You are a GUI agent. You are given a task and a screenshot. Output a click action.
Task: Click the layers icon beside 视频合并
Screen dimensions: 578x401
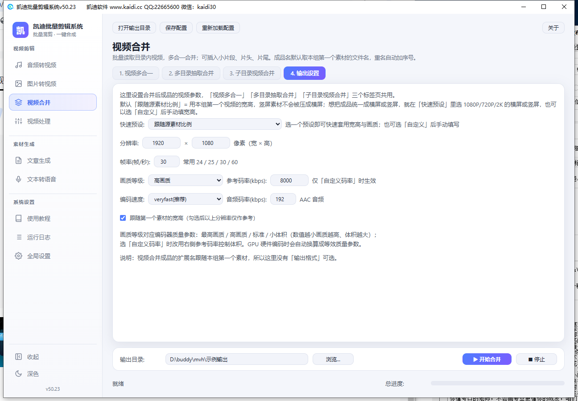(18, 103)
